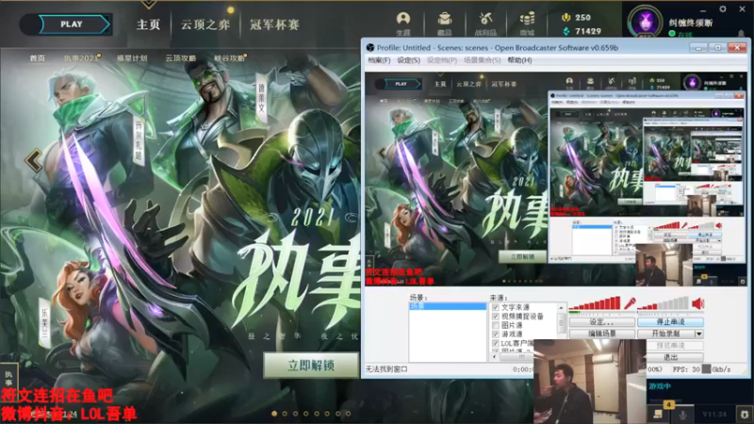Viewport: 754px width, 424px height.
Task: Adjust the desktop volume meter in OBS
Action: (664, 303)
